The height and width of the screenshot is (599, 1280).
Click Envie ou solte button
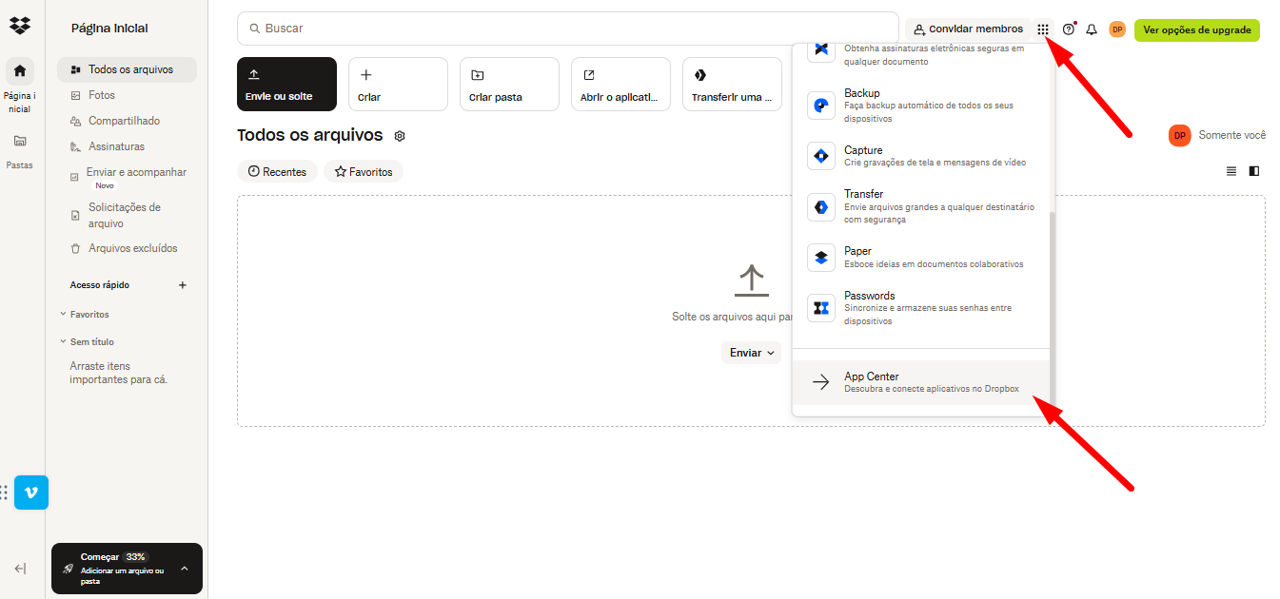click(x=286, y=84)
